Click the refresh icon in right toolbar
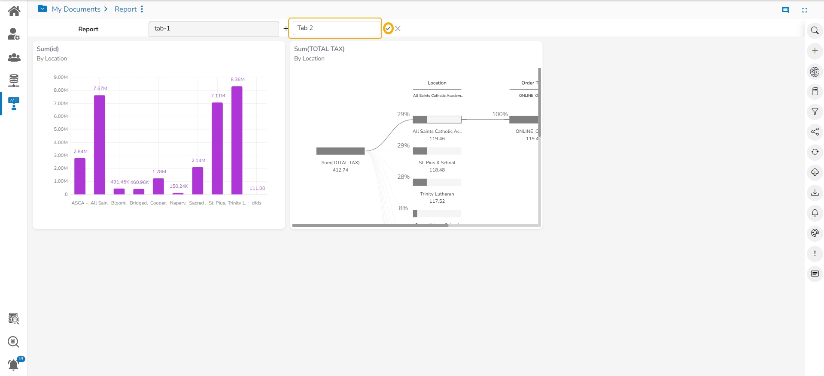 click(x=815, y=152)
